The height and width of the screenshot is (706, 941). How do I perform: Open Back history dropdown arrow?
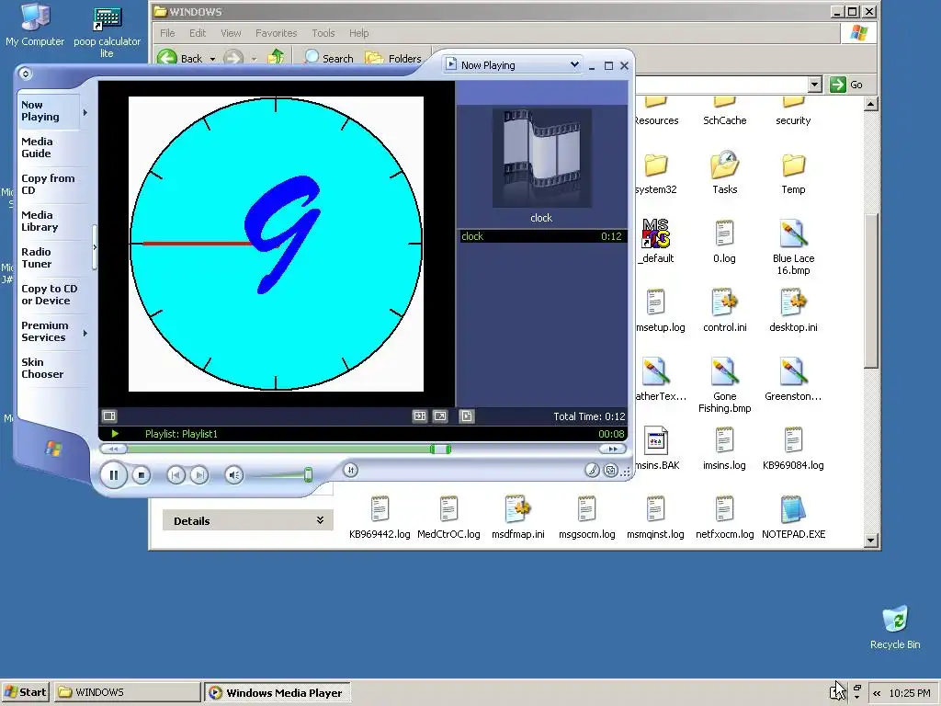[x=212, y=59]
